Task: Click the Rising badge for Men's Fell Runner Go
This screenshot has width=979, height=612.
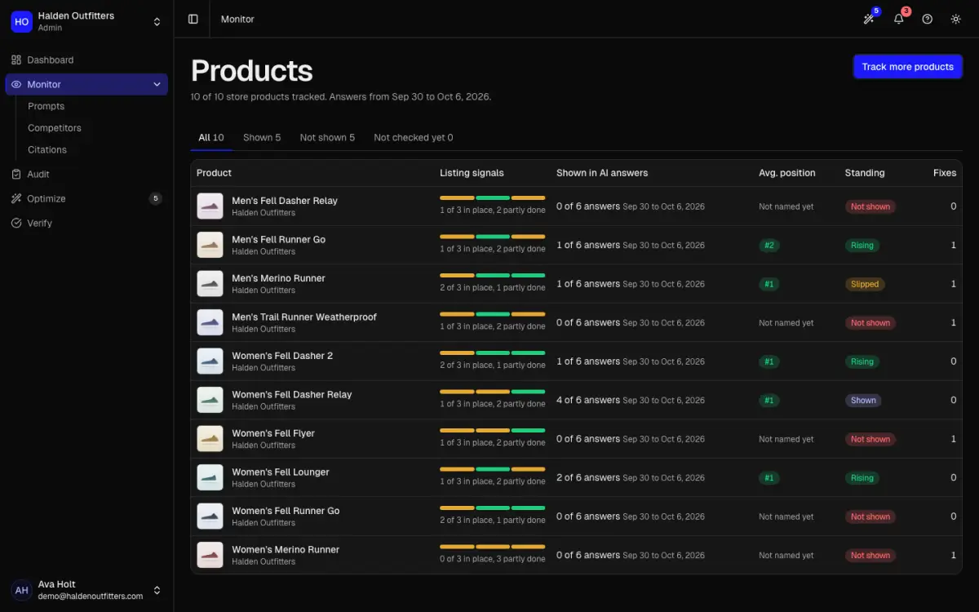Action: pyautogui.click(x=862, y=246)
